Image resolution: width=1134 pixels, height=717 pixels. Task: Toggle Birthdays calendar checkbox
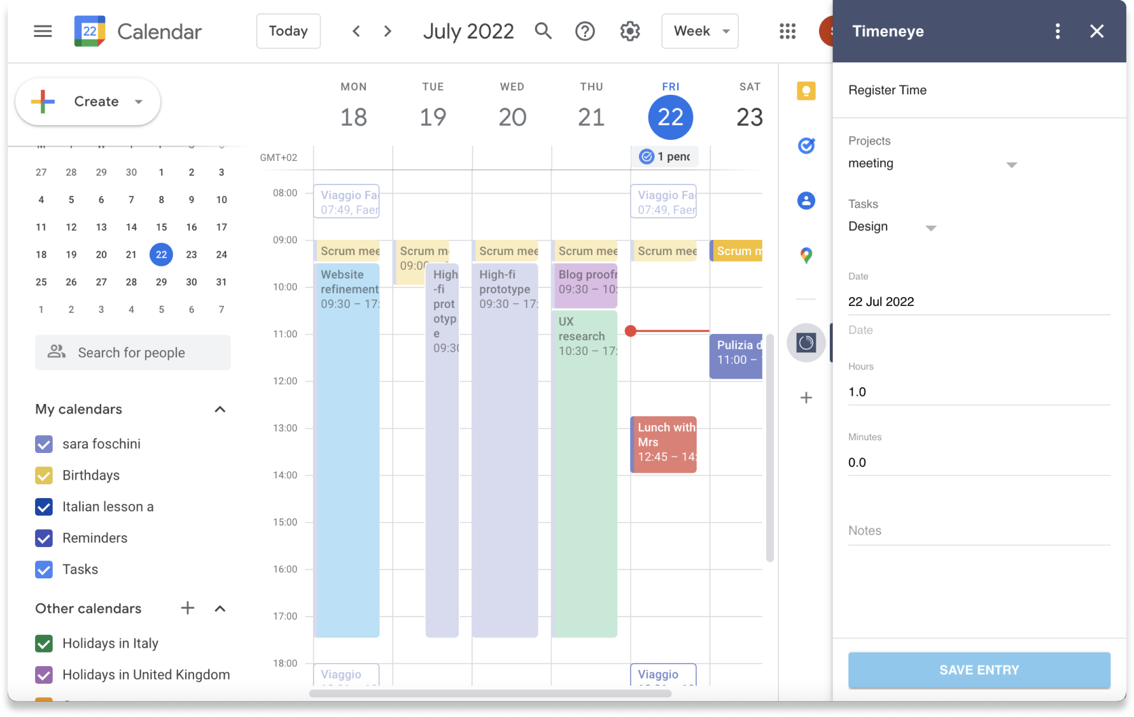pos(44,475)
